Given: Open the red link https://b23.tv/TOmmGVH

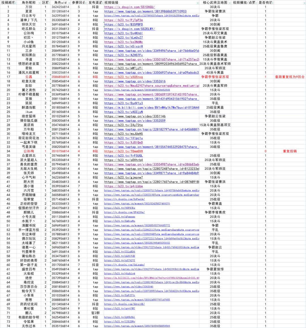Looking at the screenshot, I should [x=124, y=151].
